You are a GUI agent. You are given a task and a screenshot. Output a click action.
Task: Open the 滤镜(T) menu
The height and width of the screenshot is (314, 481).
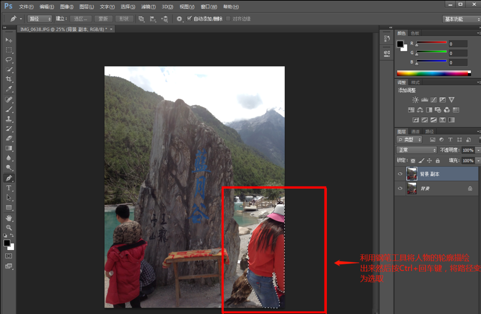pos(148,7)
